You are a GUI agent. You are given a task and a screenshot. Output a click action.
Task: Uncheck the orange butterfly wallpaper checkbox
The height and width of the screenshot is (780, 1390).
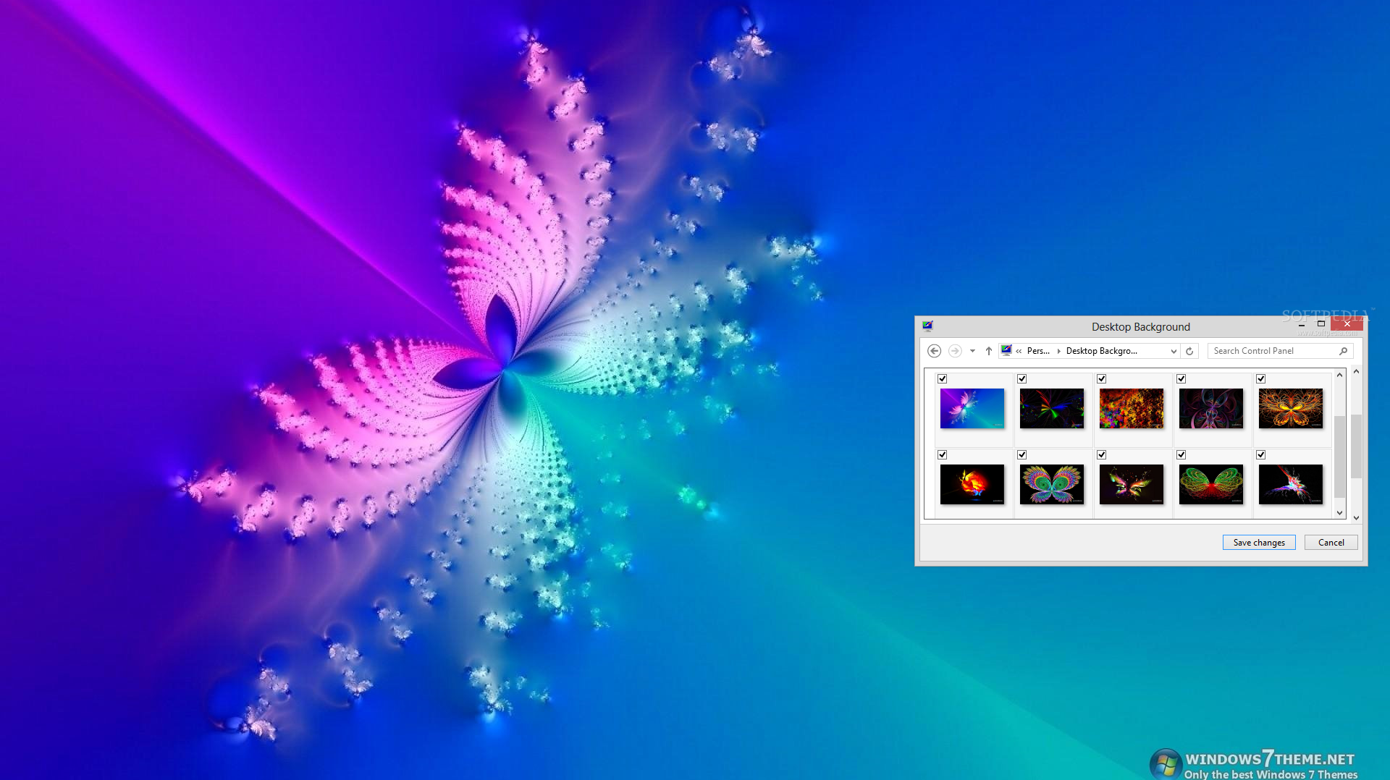pos(1261,378)
